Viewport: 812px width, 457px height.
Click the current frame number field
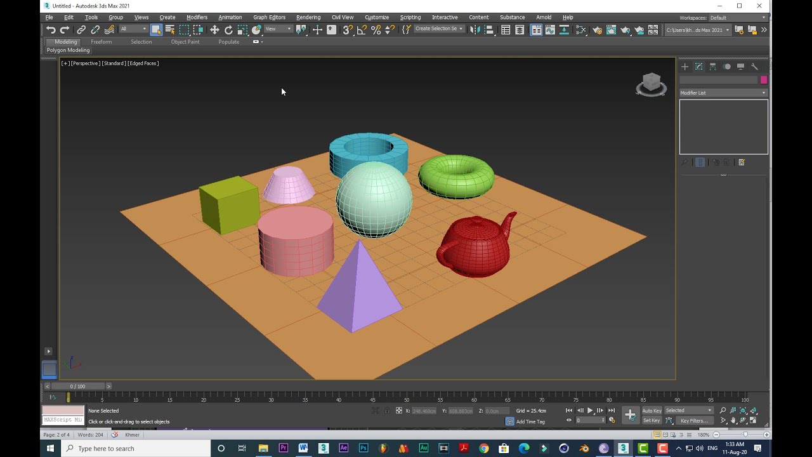click(590, 420)
